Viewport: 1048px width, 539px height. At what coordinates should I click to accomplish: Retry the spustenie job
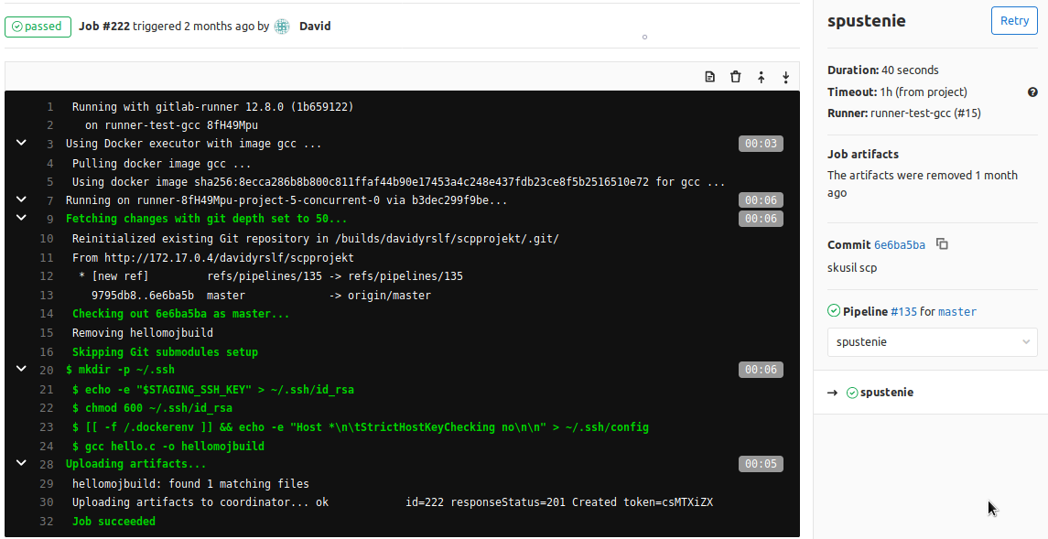1014,21
